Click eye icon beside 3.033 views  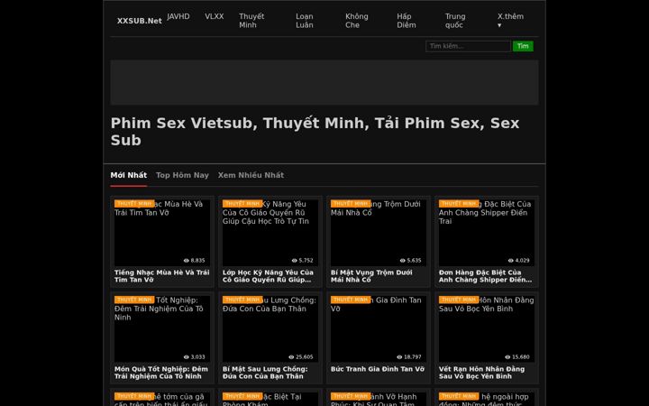tap(187, 357)
